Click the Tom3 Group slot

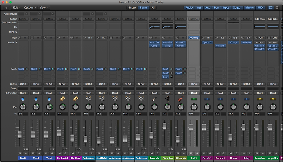(x=23, y=88)
